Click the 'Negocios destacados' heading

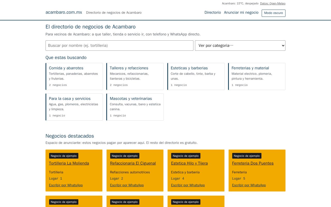tap(70, 136)
